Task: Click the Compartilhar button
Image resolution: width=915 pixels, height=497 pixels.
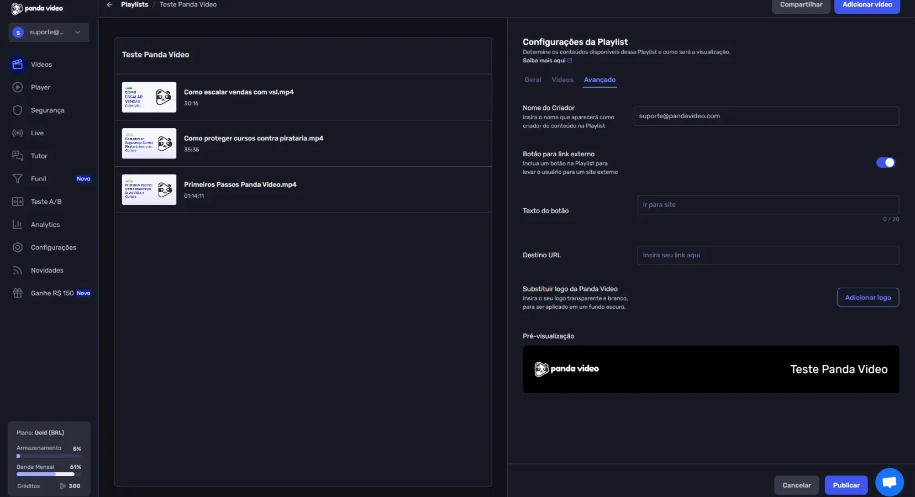Action: [x=801, y=5]
